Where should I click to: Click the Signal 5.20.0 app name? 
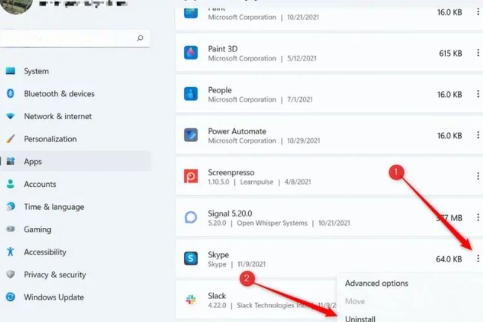tap(230, 213)
